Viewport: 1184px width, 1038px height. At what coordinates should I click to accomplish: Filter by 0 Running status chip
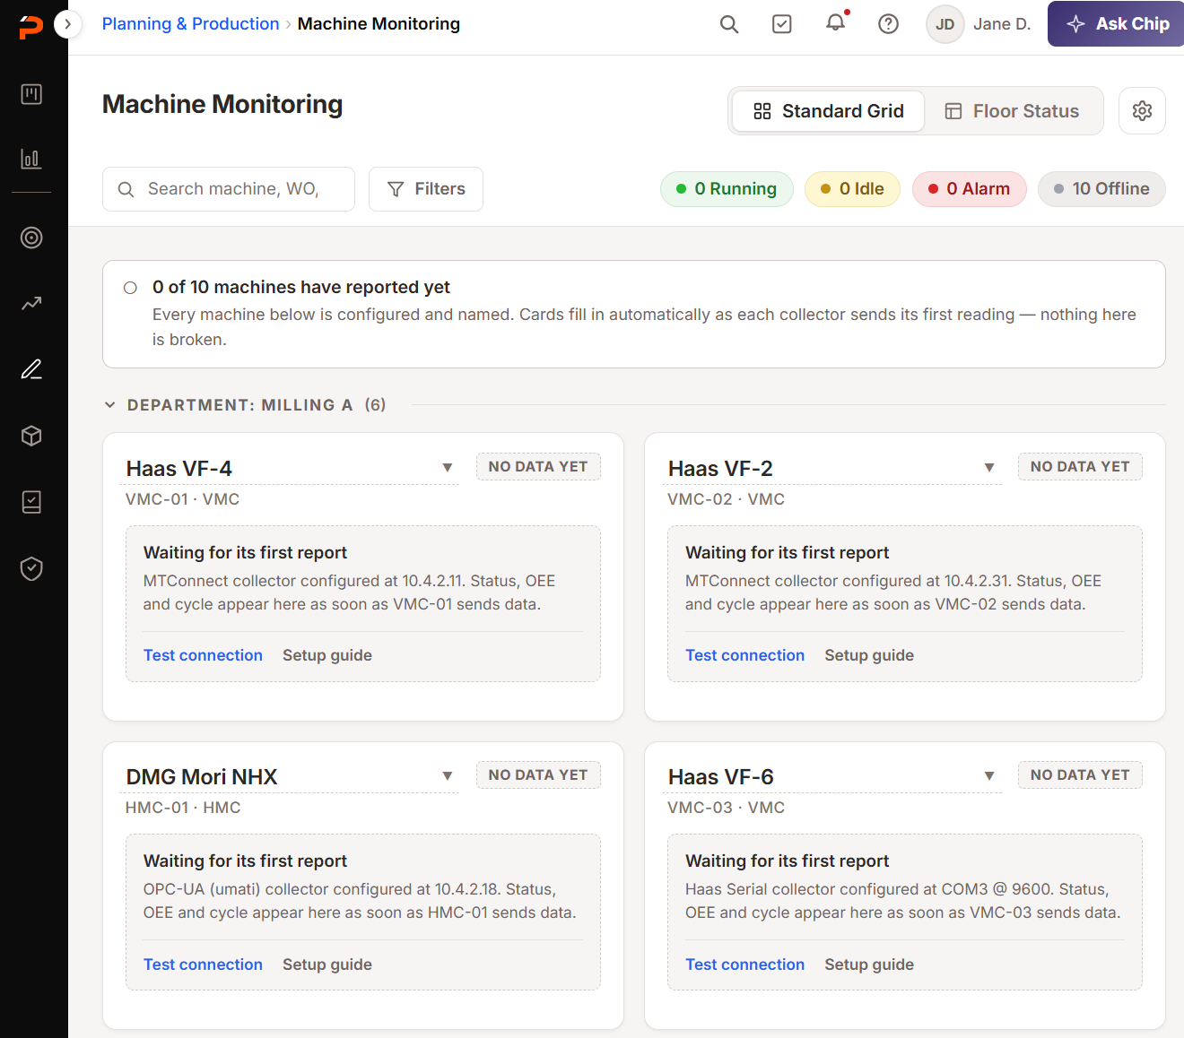point(727,189)
